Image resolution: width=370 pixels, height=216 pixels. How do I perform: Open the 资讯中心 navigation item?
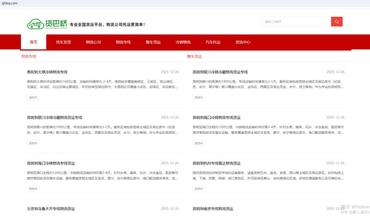point(243,42)
